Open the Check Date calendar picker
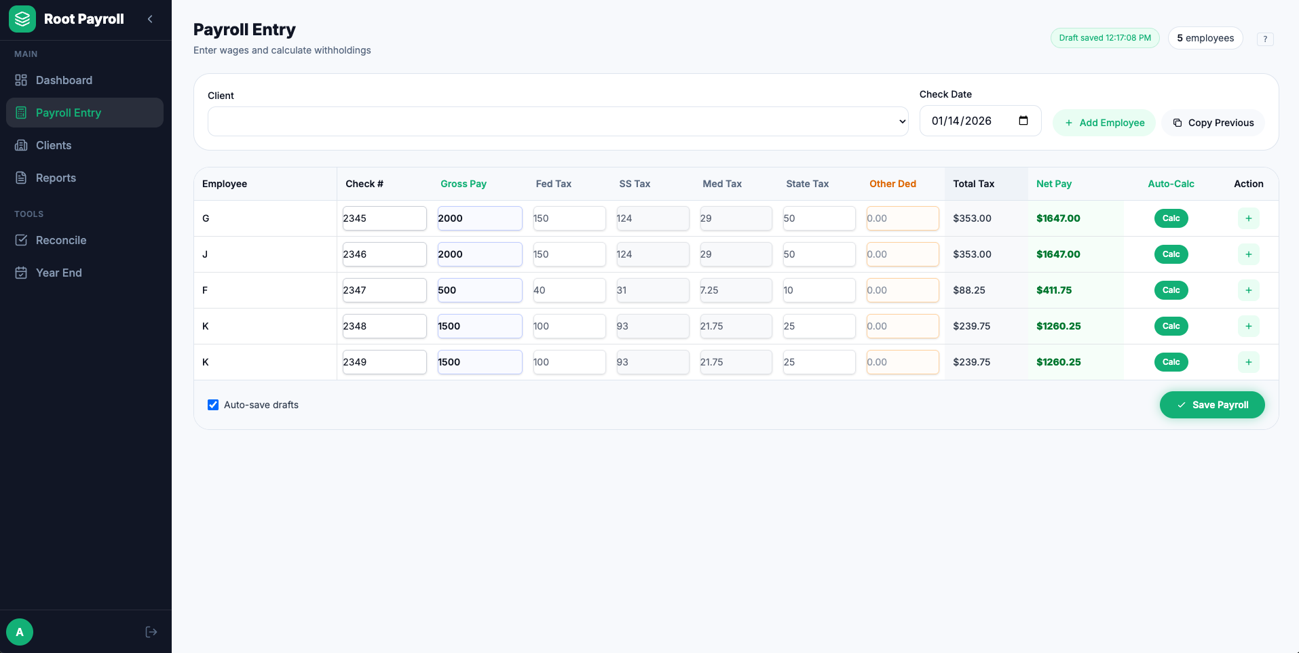This screenshot has height=653, width=1299. pyautogui.click(x=1025, y=120)
